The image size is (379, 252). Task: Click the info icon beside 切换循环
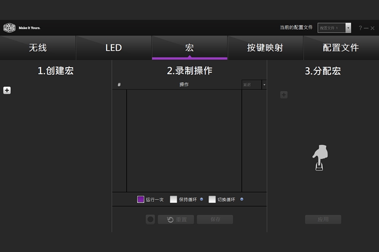242,200
